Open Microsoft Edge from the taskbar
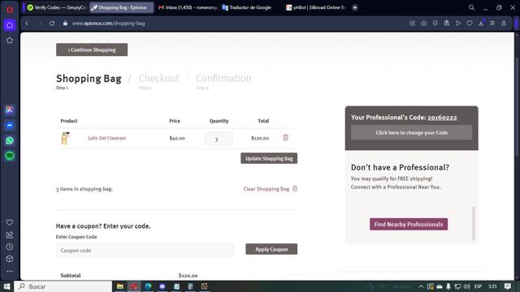The image size is (520, 292). click(x=148, y=286)
